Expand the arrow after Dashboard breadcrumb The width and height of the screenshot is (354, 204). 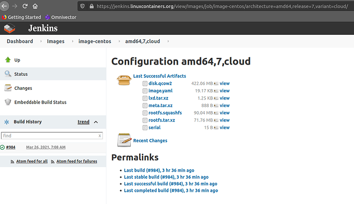pos(41,42)
